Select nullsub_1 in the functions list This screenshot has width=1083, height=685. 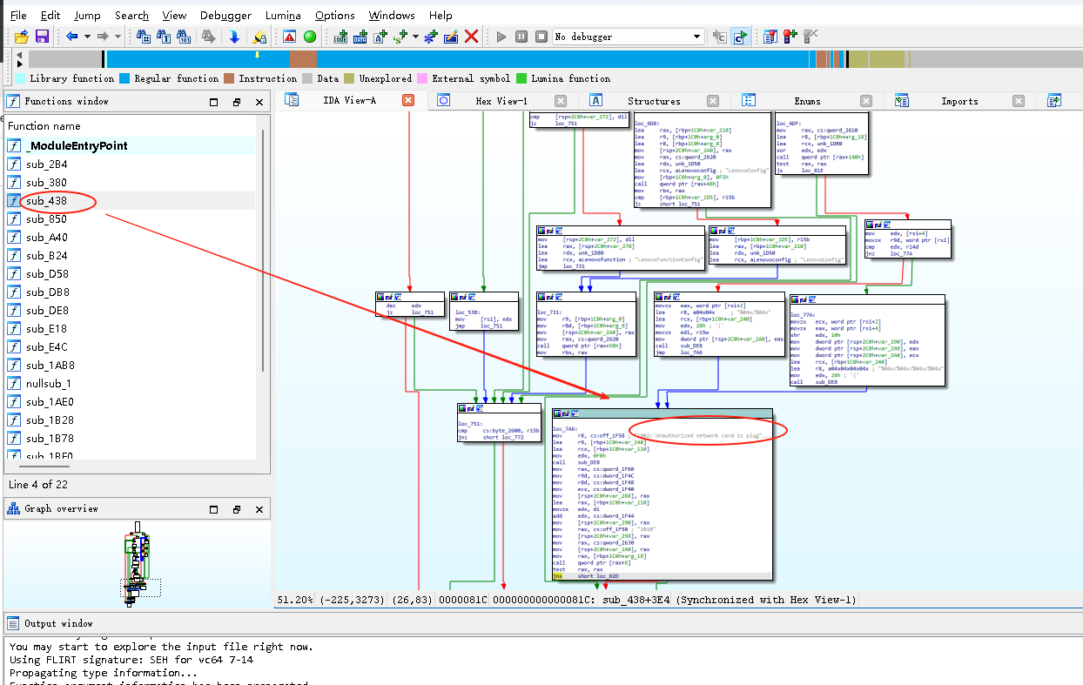pyautogui.click(x=131, y=383)
